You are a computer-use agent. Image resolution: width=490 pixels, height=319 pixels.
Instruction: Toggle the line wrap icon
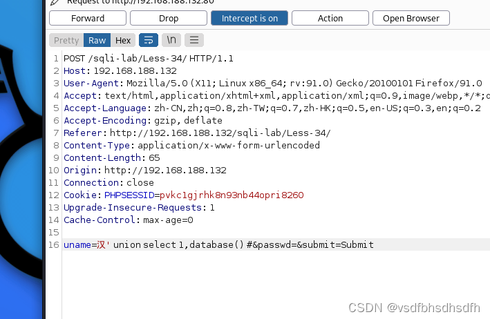(149, 40)
